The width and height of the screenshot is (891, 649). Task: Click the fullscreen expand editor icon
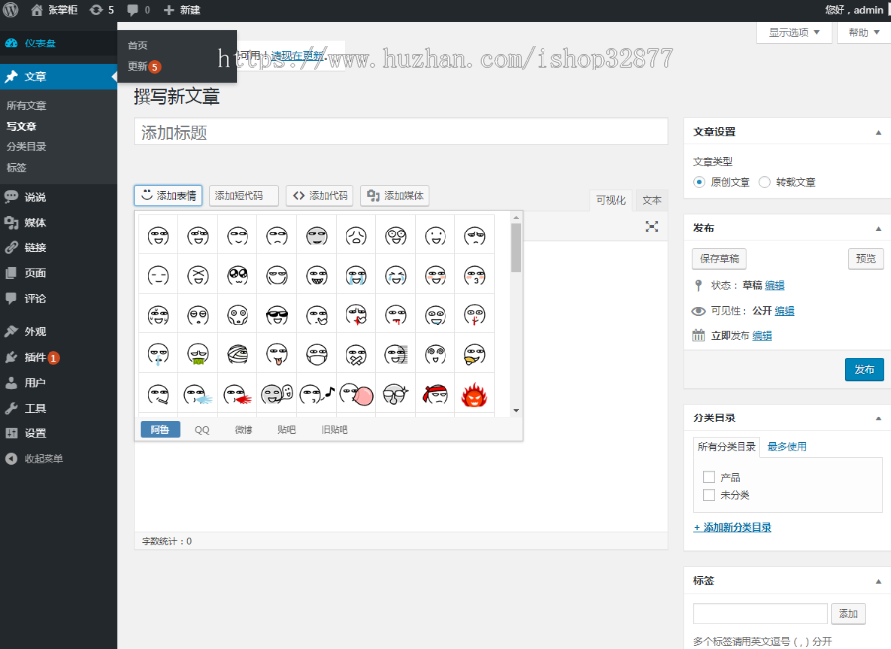coord(652,226)
